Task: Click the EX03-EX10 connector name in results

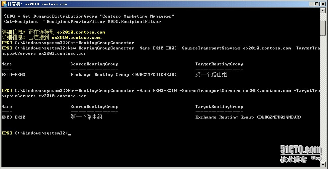Action: click(x=13, y=117)
